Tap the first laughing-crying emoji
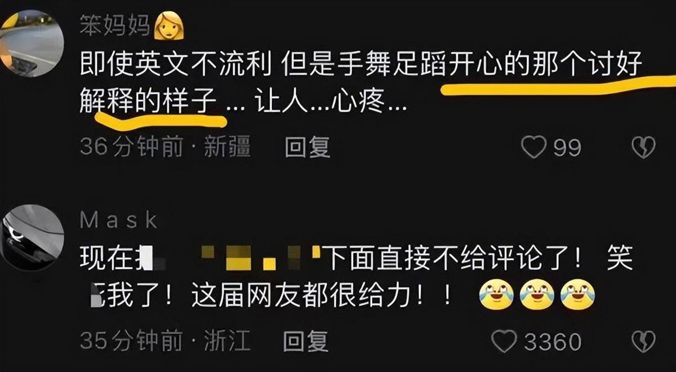Viewport: 676px width, 372px height. [496, 295]
